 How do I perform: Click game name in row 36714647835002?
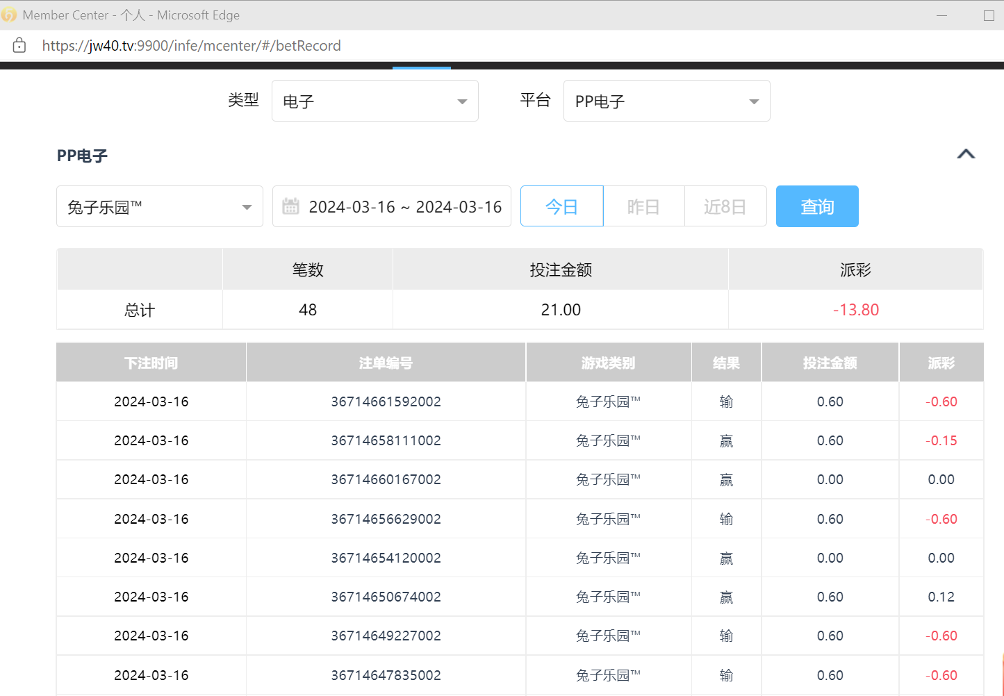(x=609, y=675)
